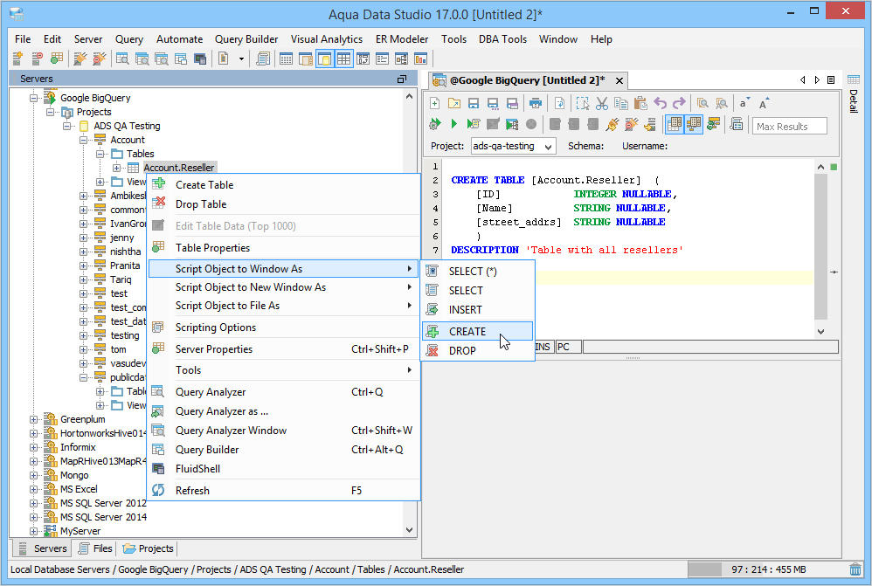This screenshot has width=872, height=586.
Task: Select Drop Table in the context menu
Action: 284,204
